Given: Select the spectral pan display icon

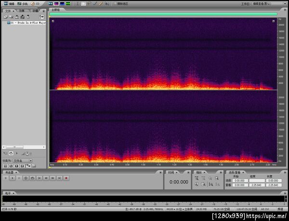Looking at the screenshot, I should (62, 3).
